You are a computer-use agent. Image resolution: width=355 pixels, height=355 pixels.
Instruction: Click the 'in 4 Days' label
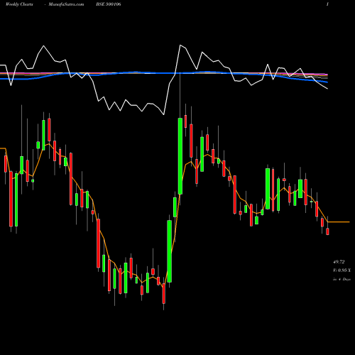coord(342,279)
